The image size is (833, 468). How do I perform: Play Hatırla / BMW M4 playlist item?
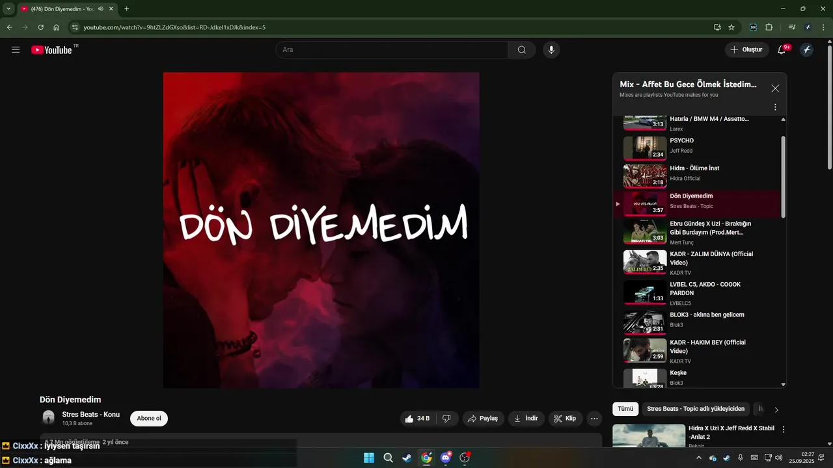click(x=696, y=122)
